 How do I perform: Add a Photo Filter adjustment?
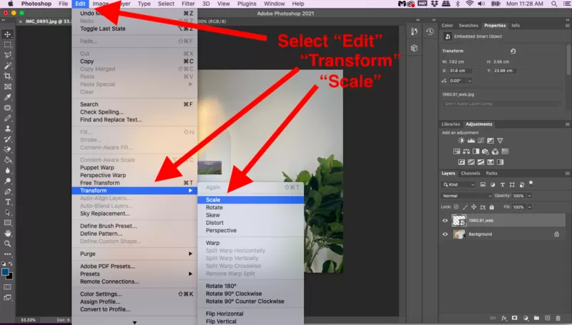coord(485,151)
